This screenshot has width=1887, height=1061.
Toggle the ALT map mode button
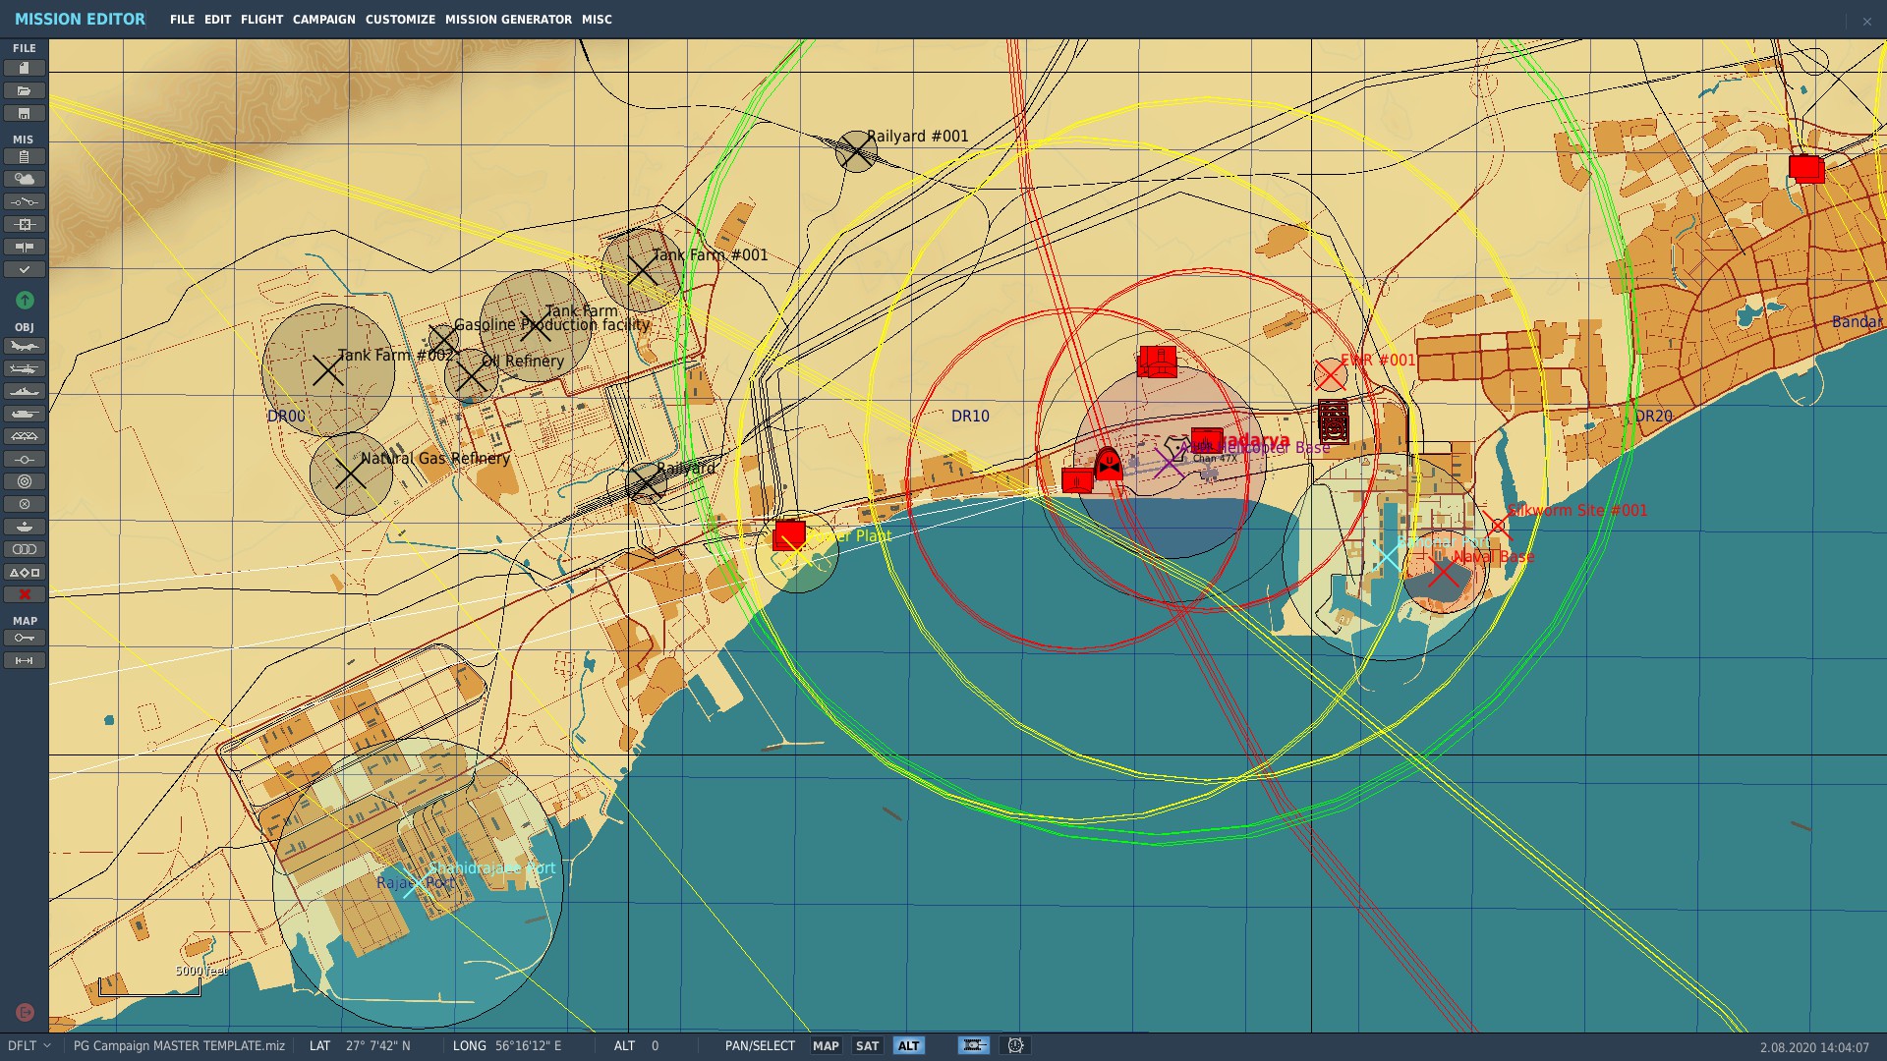[908, 1046]
